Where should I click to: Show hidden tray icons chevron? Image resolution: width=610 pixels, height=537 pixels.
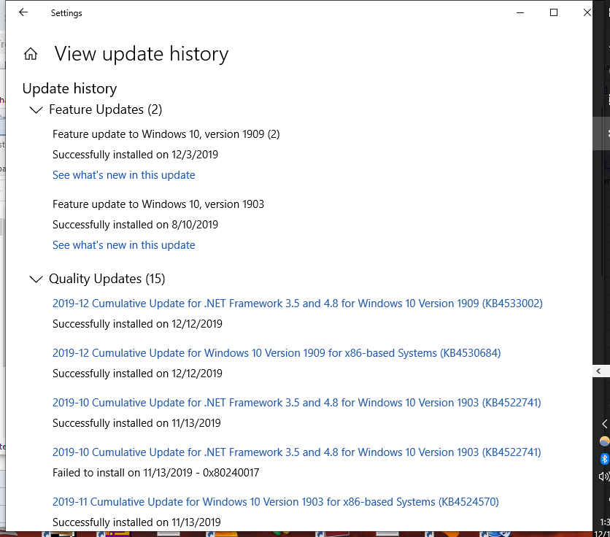[x=605, y=424]
